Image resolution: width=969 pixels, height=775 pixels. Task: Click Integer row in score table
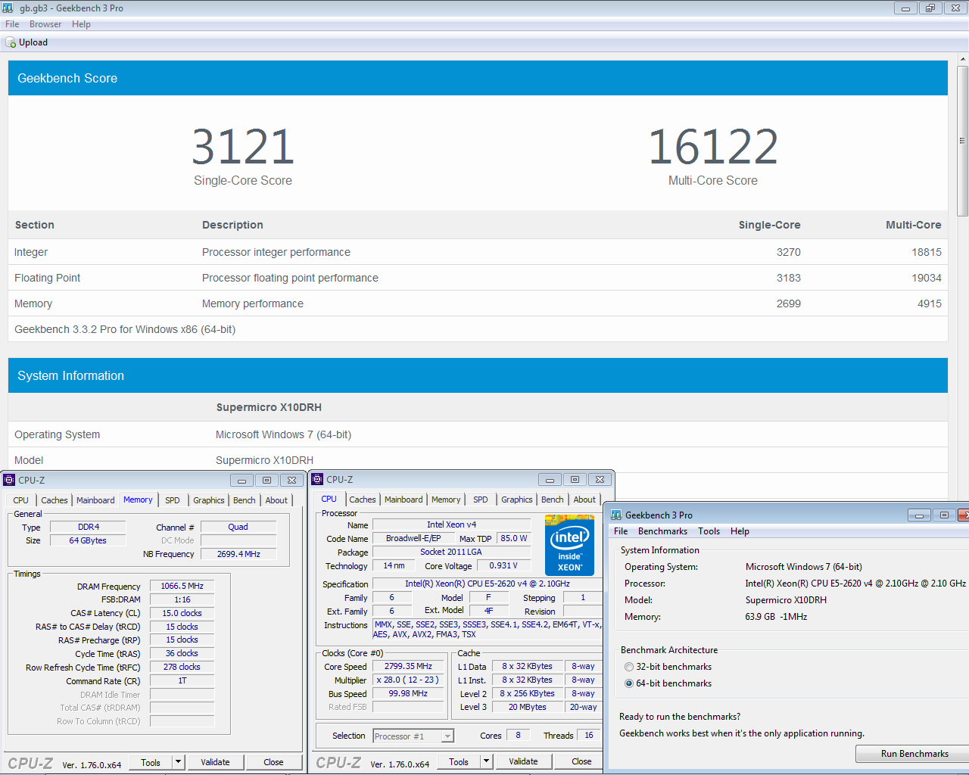pos(478,252)
